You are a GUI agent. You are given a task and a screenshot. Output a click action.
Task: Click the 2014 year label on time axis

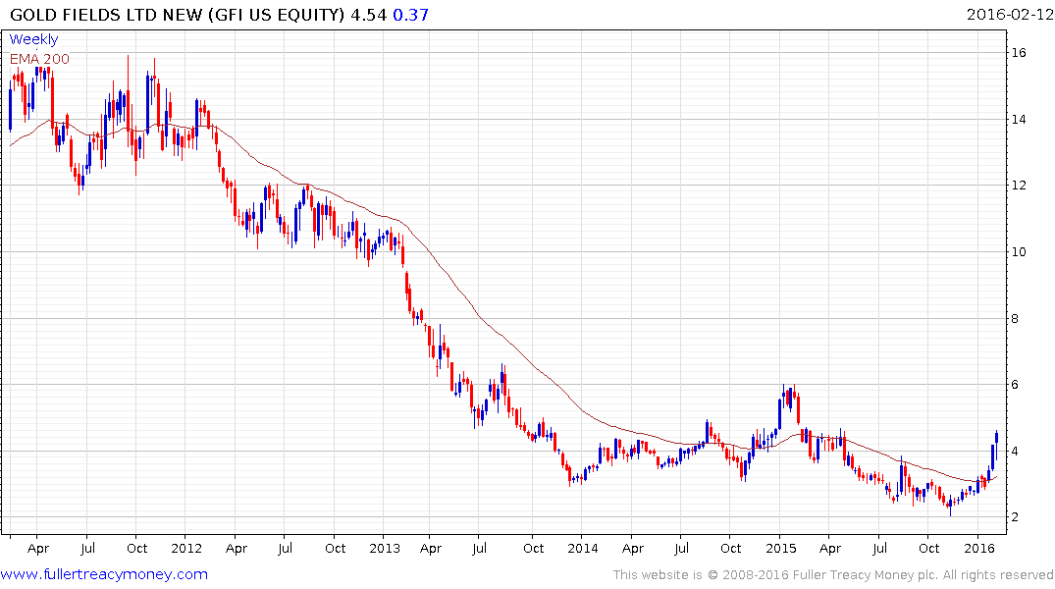[583, 548]
